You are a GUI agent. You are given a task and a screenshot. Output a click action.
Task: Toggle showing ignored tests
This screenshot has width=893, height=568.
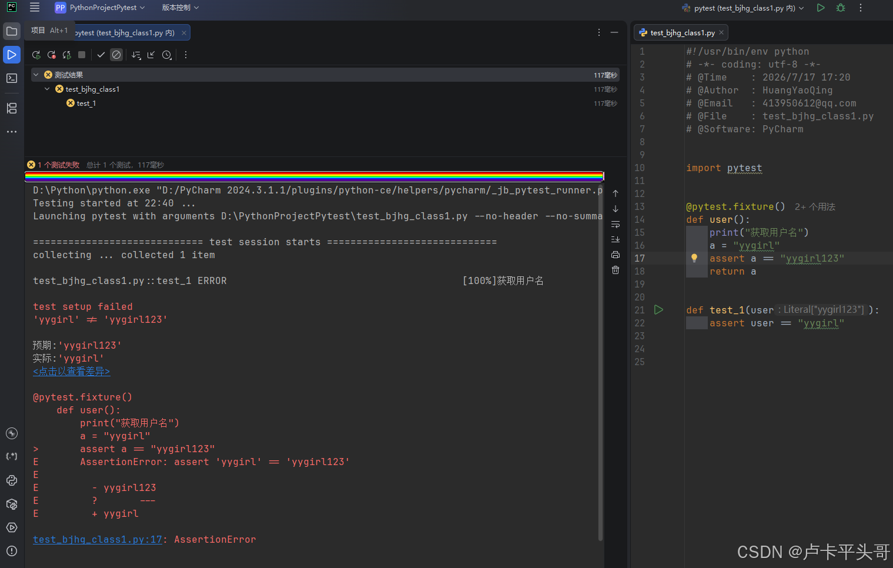[x=116, y=55]
